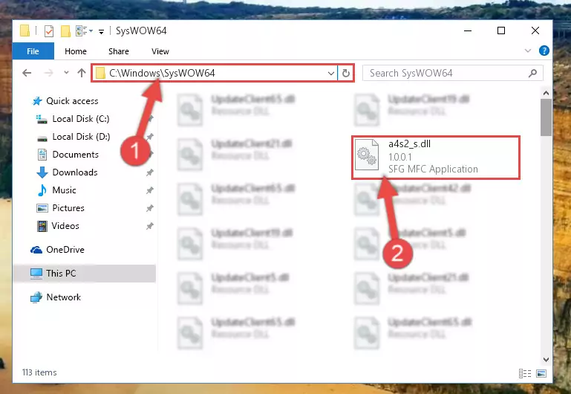571x394 pixels.
Task: Close the SysWOW64 window
Action: (x=535, y=31)
